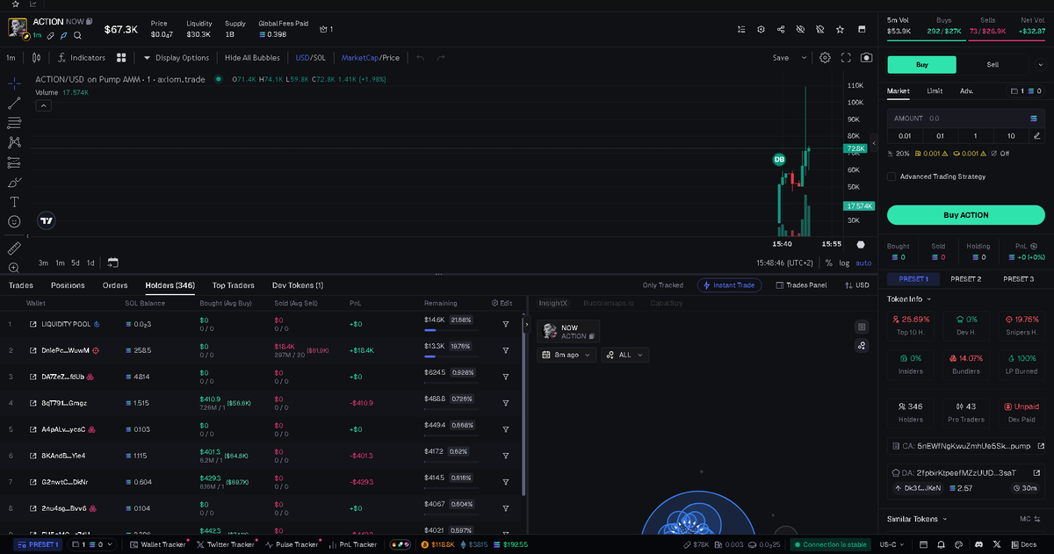Select the text annotation tool
This screenshot has height=554, width=1054.
14,202
